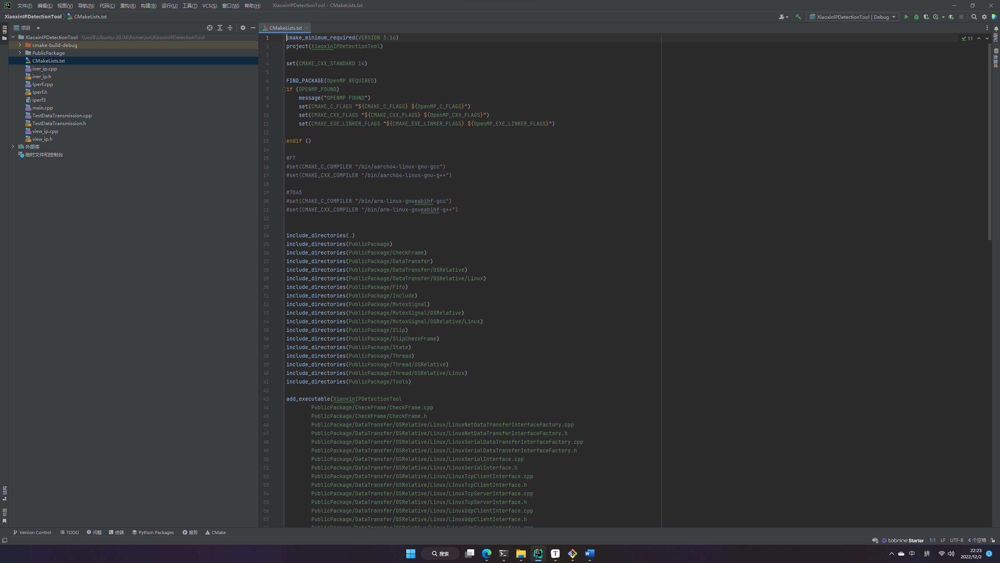The image size is (1000, 563).
Task: Open the 文件(F) menu
Action: pos(25,5)
